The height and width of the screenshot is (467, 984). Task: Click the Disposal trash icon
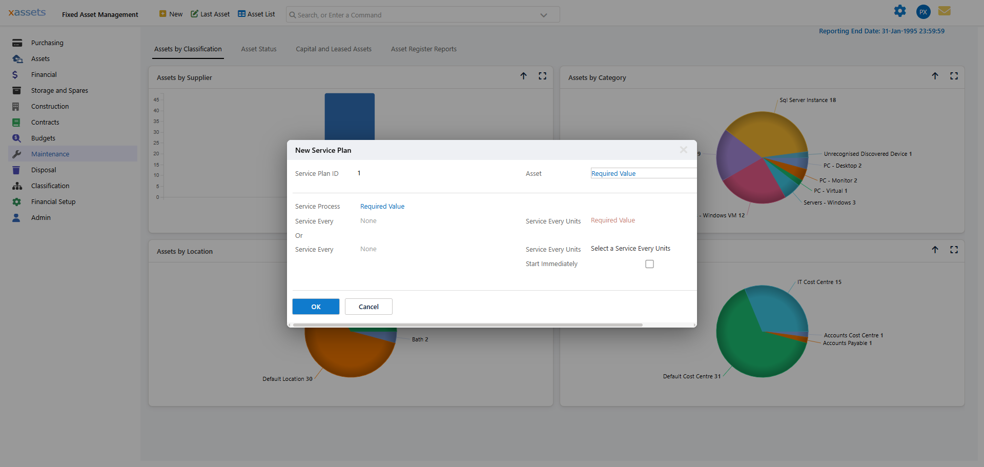(17, 170)
